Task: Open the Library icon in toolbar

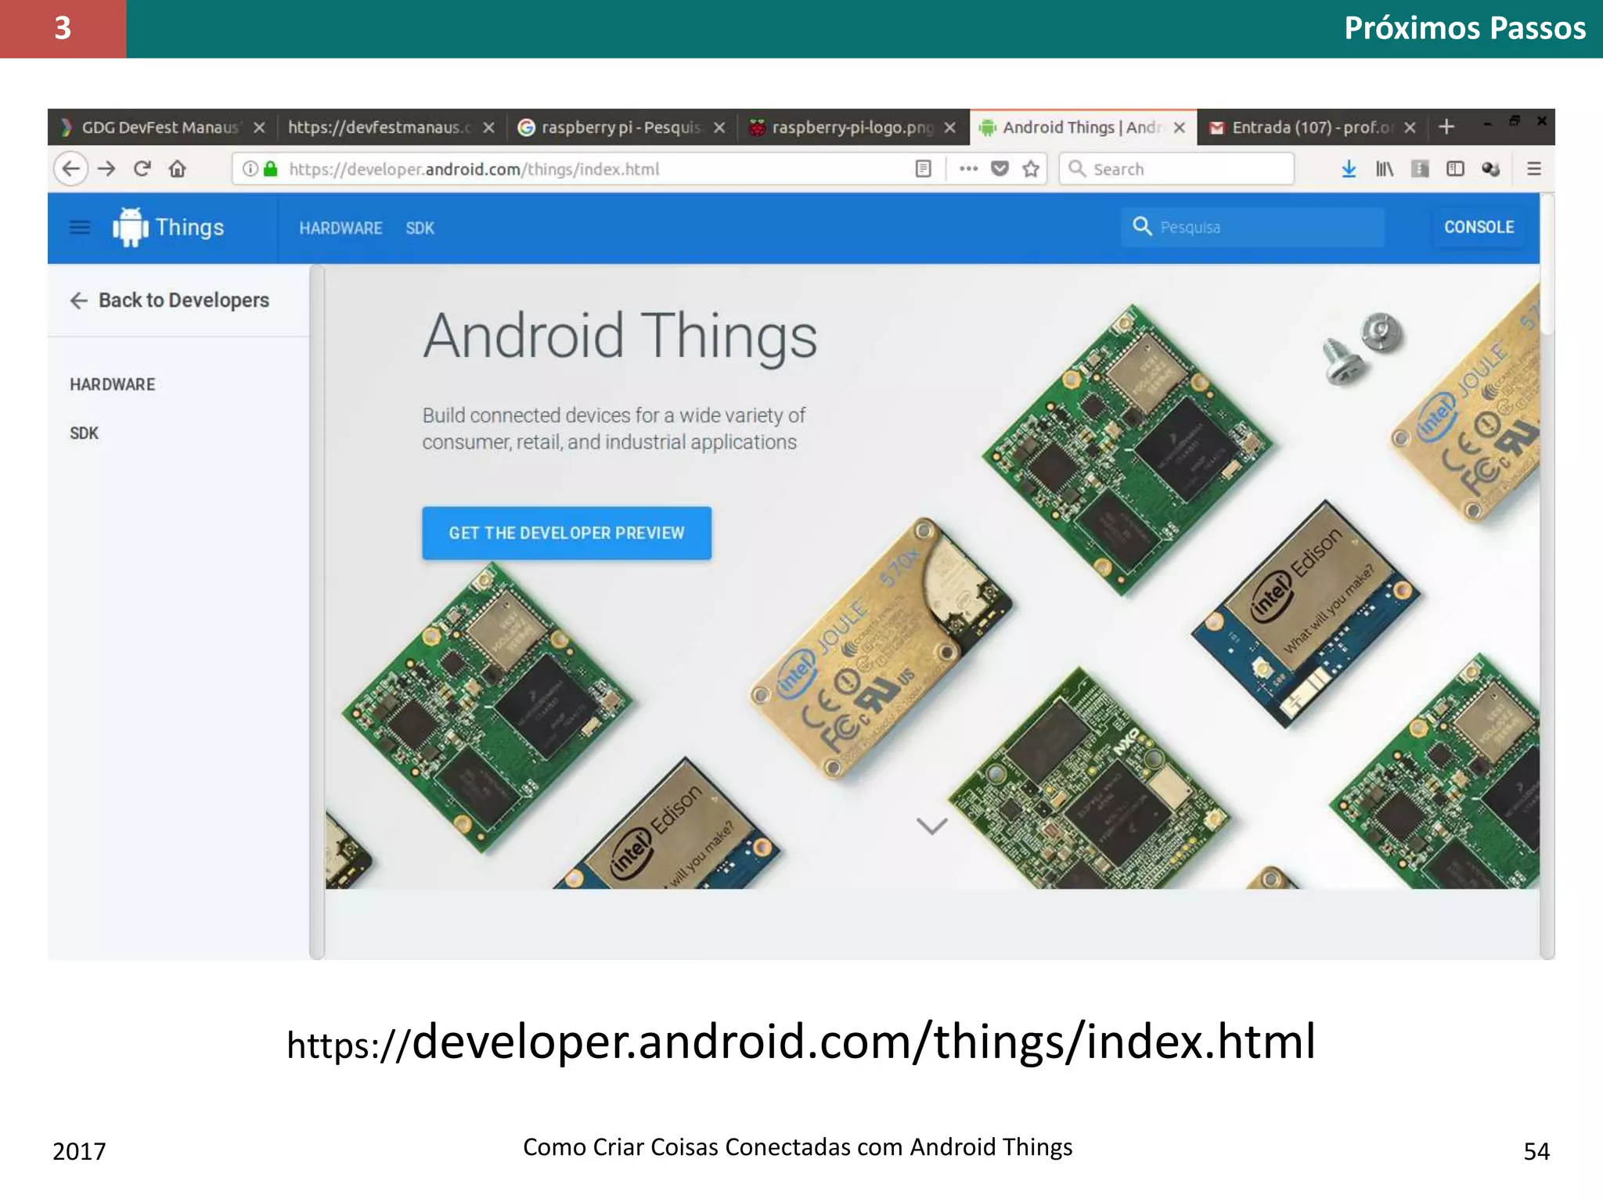Action: coord(1385,168)
